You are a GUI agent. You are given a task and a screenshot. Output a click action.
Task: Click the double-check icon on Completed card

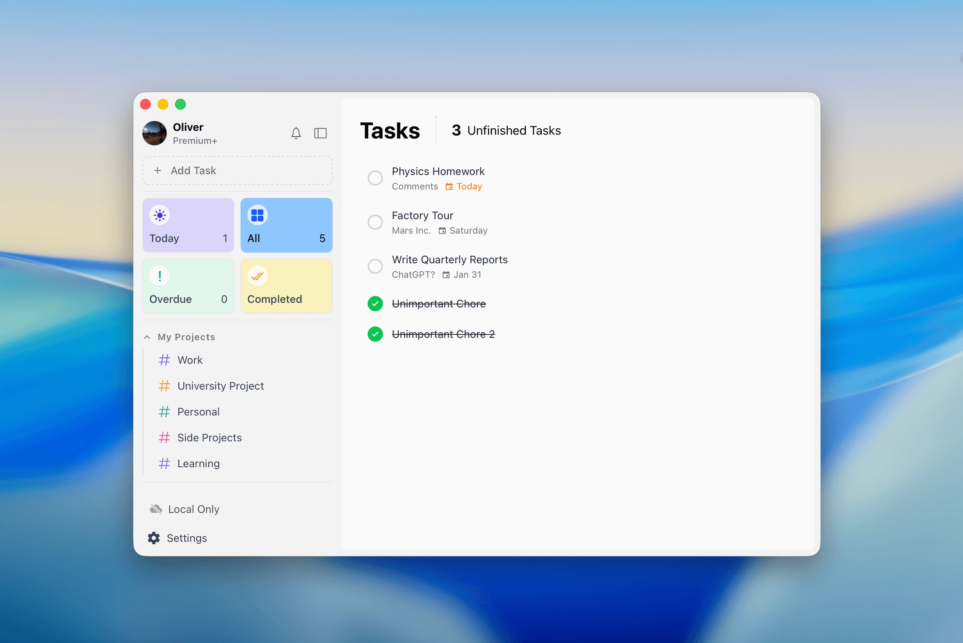[257, 276]
